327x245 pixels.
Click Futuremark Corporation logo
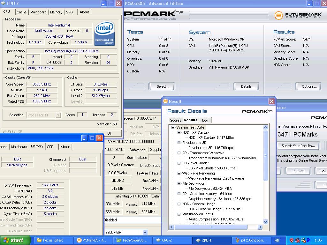pyautogui.click(x=298, y=15)
